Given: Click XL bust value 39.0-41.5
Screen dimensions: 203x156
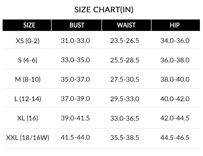Looking at the screenshot, I should [75, 118].
